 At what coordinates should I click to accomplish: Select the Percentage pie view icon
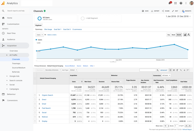(174, 70)
